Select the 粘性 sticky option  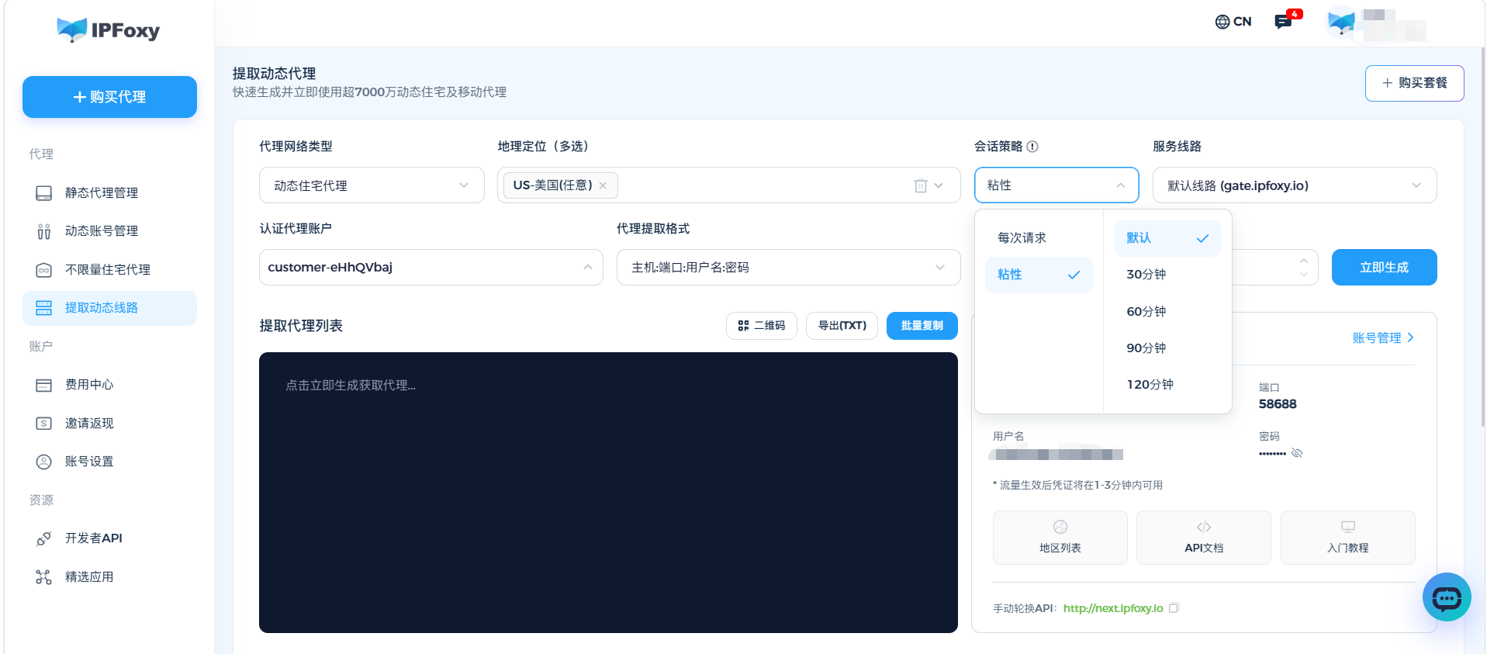pyautogui.click(x=1039, y=275)
